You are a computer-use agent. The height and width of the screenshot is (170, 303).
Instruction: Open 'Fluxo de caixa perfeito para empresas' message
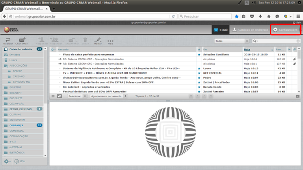point(89,55)
